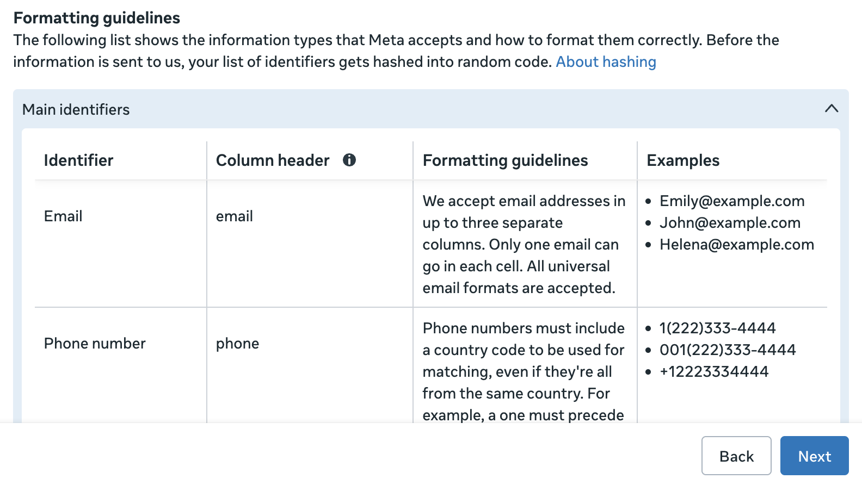
Task: Click the Identifier table column heading
Action: pos(78,160)
